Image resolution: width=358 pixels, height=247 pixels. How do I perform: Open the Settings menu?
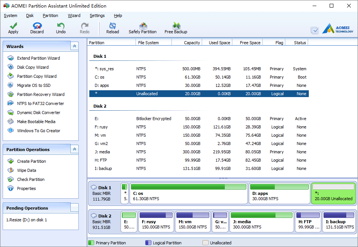tap(97, 15)
